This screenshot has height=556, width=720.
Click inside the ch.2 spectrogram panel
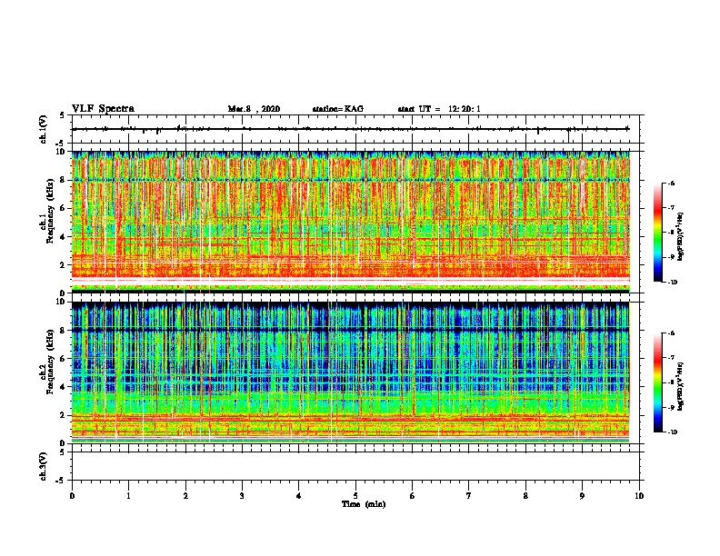click(350, 372)
